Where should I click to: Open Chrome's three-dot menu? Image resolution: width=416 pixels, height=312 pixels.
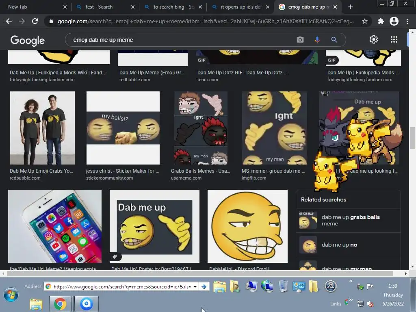click(x=407, y=21)
